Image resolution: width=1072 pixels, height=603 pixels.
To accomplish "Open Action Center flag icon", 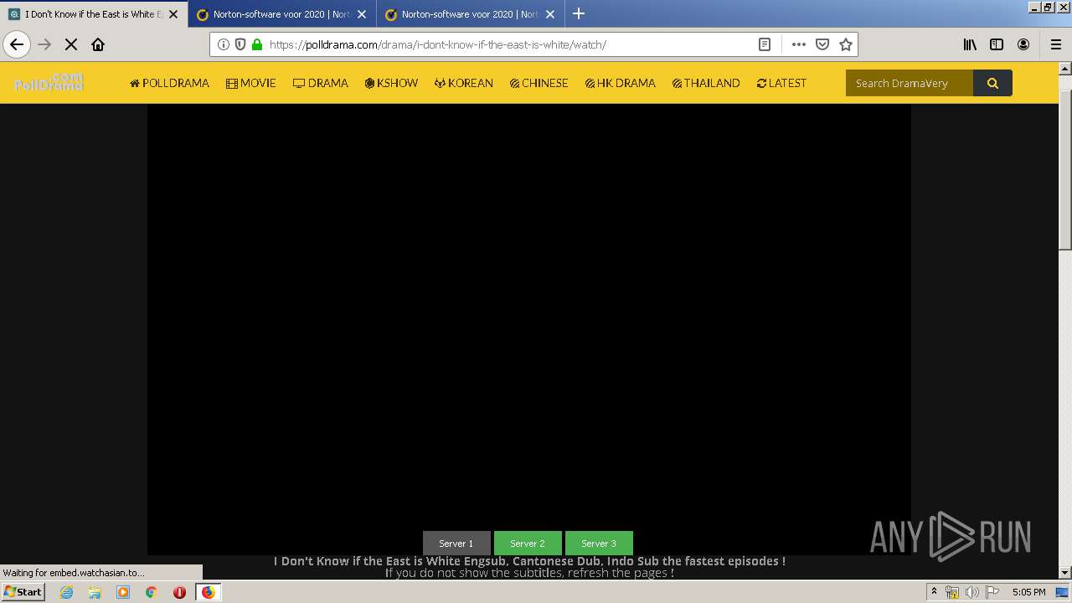I will (992, 592).
